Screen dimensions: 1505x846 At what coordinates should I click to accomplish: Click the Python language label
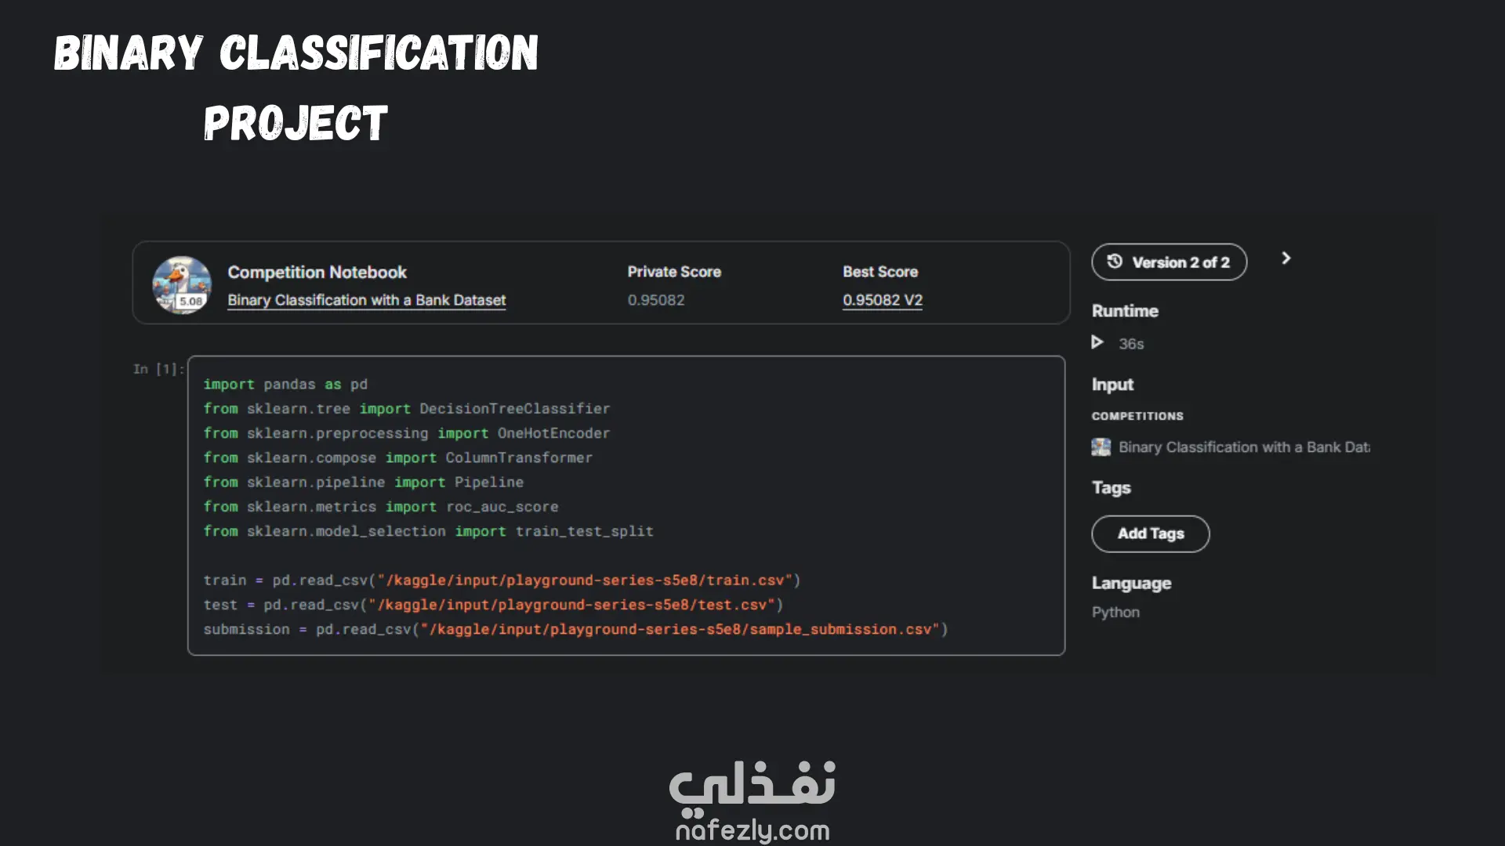[1115, 613]
